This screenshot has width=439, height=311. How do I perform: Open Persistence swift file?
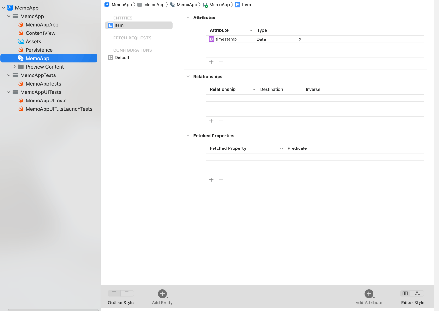[x=39, y=50]
